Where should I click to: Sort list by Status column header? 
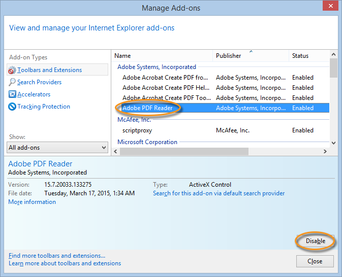pyautogui.click(x=308, y=56)
